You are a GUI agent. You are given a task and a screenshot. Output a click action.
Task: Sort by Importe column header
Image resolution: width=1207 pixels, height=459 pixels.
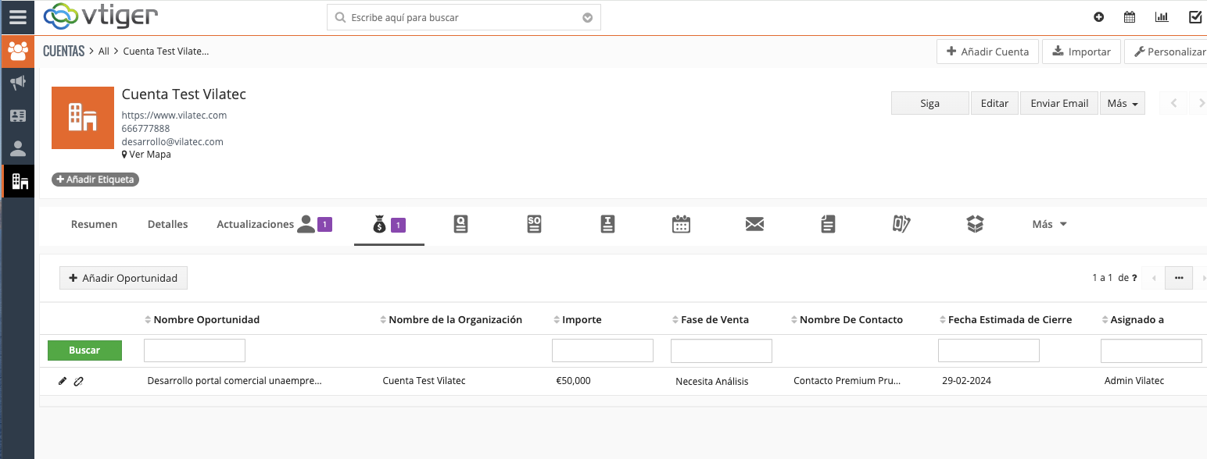pos(582,319)
